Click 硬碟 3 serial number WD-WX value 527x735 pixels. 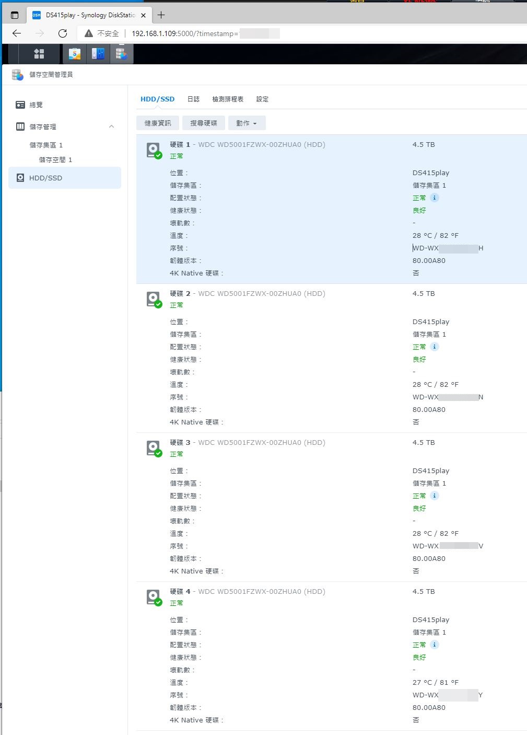pyautogui.click(x=448, y=546)
